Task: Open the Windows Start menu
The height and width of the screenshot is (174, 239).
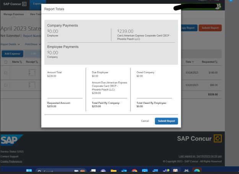Action: (x=29, y=171)
